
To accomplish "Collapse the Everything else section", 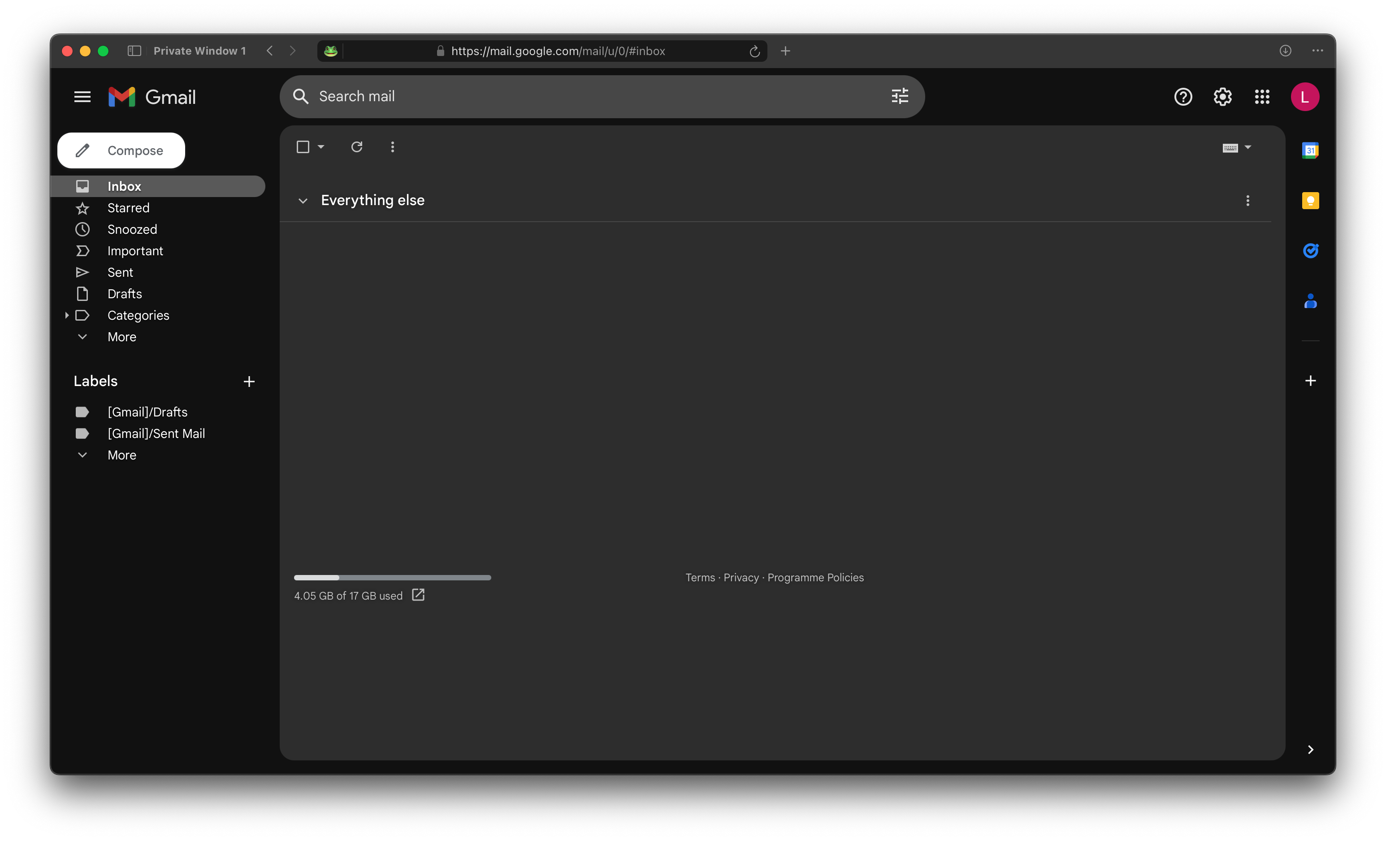I will [303, 201].
